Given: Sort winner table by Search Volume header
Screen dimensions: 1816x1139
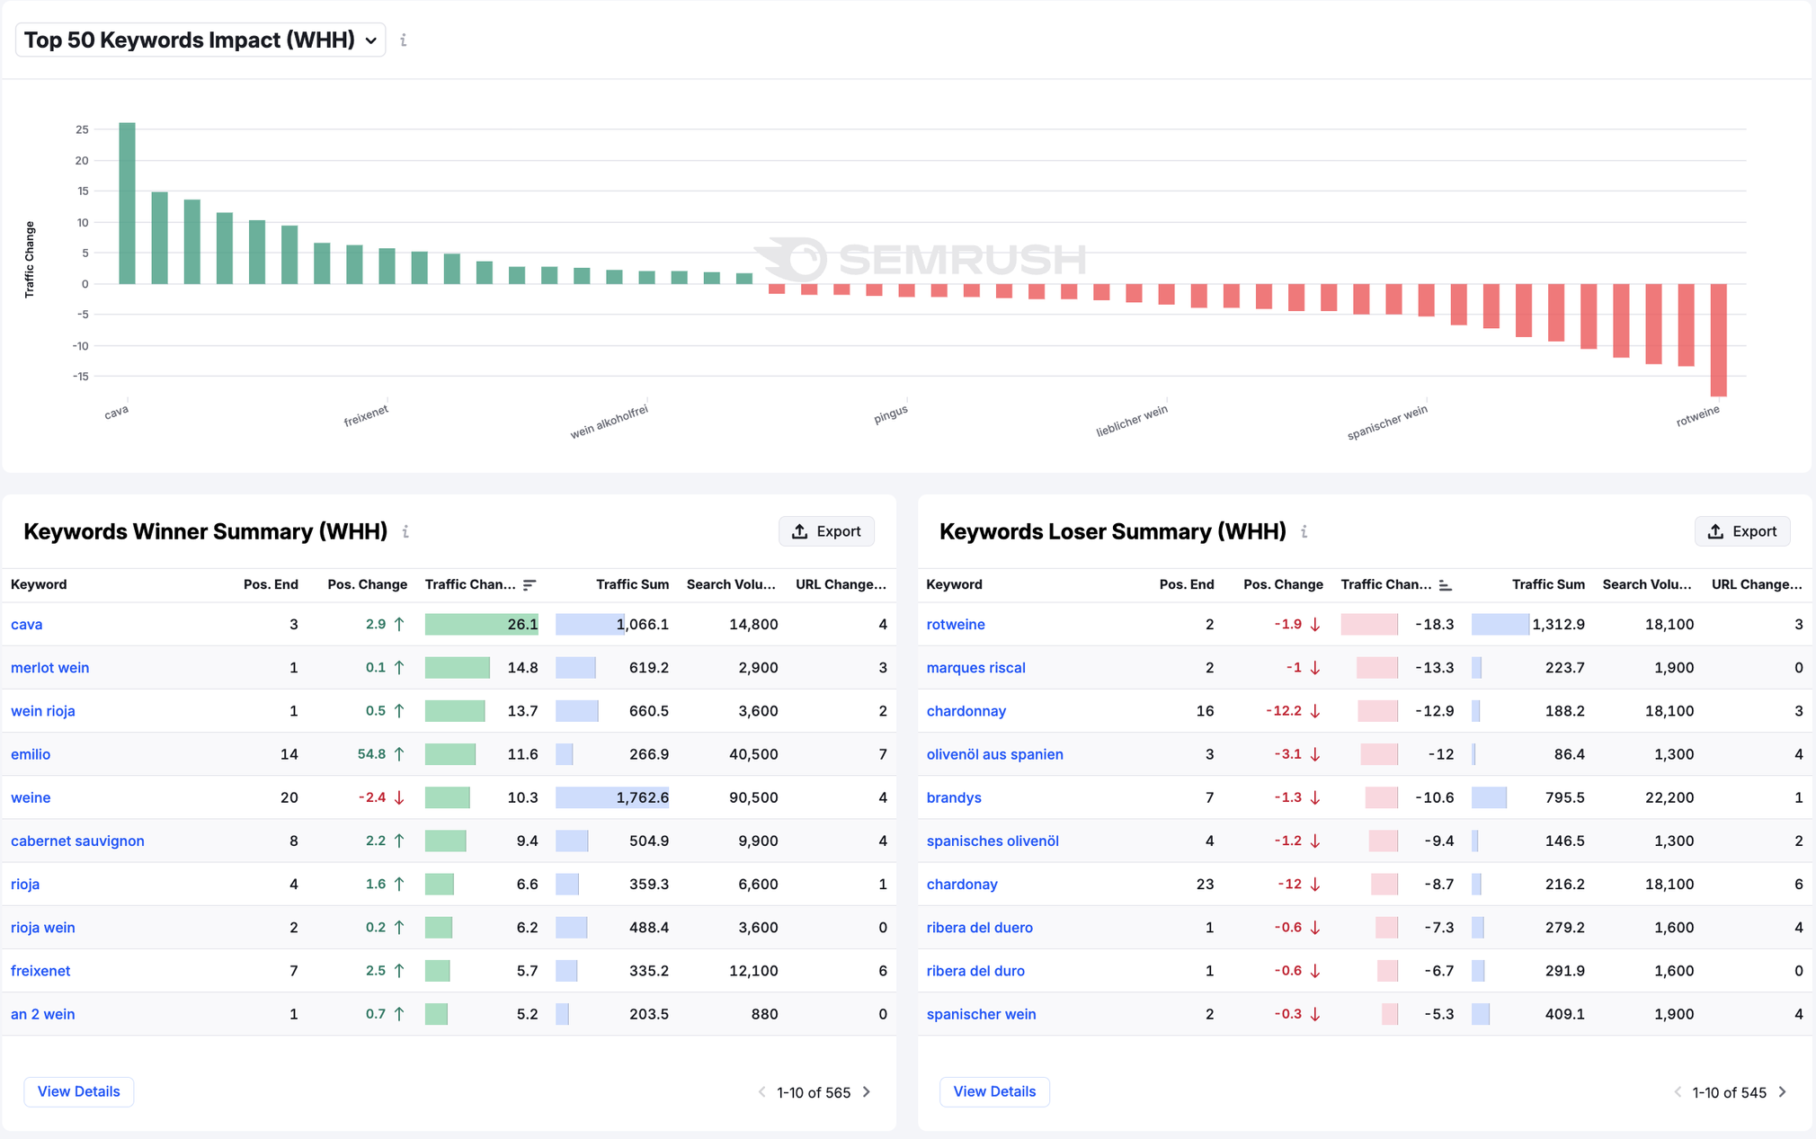Looking at the screenshot, I should 730,584.
